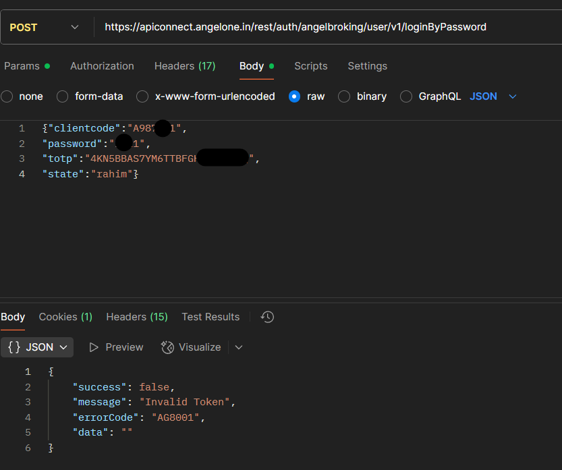
Task: Click the "AG8001" errorCode line
Action: 139,417
